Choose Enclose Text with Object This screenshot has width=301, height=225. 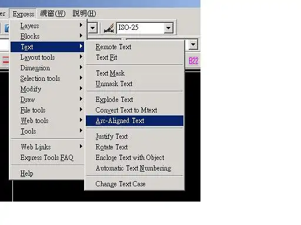click(135, 158)
